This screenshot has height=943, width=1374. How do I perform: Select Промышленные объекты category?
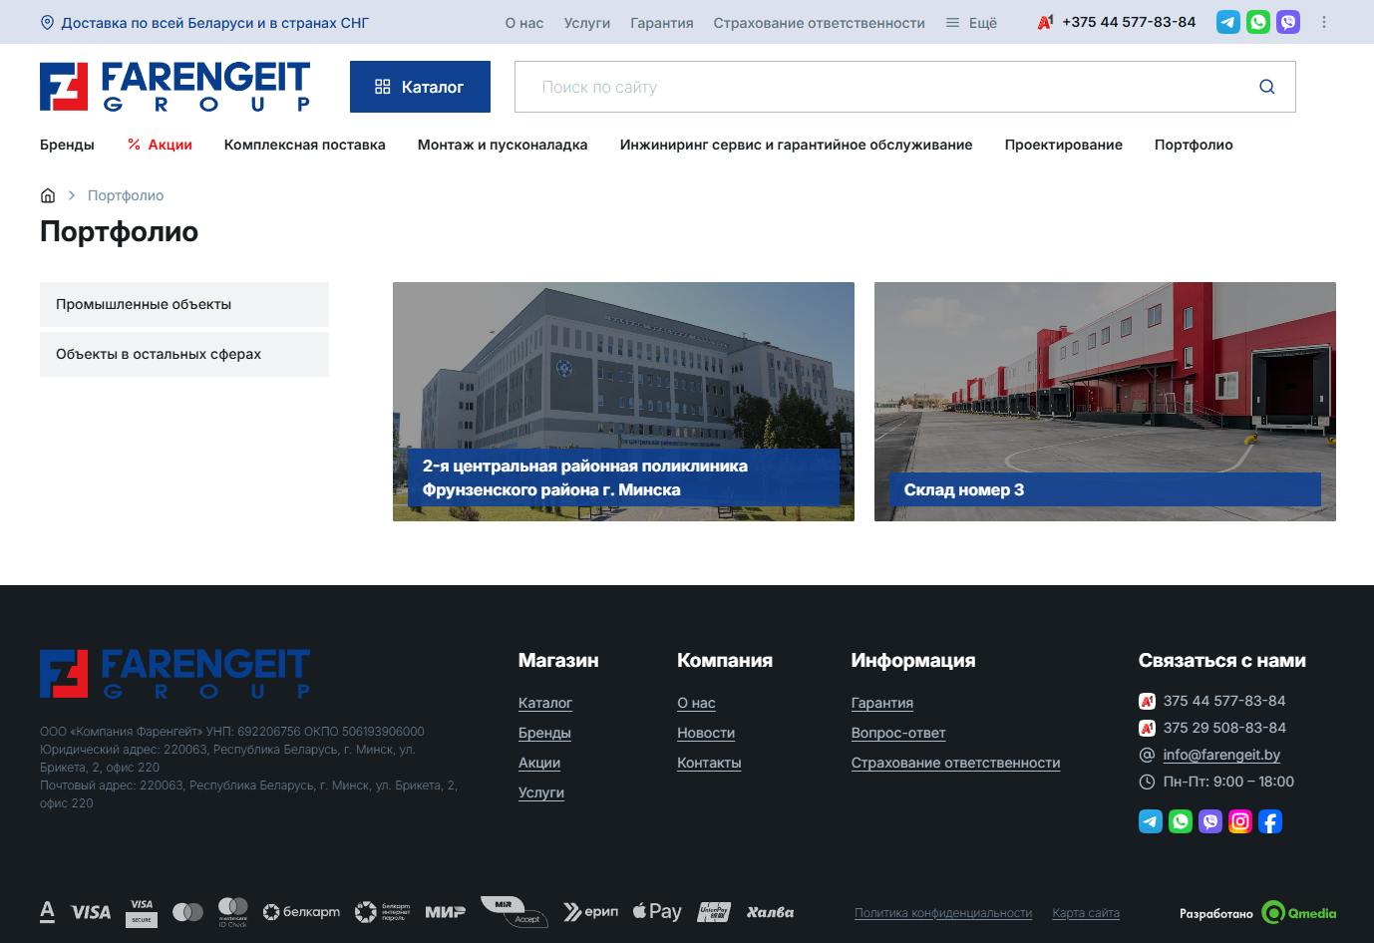[184, 304]
